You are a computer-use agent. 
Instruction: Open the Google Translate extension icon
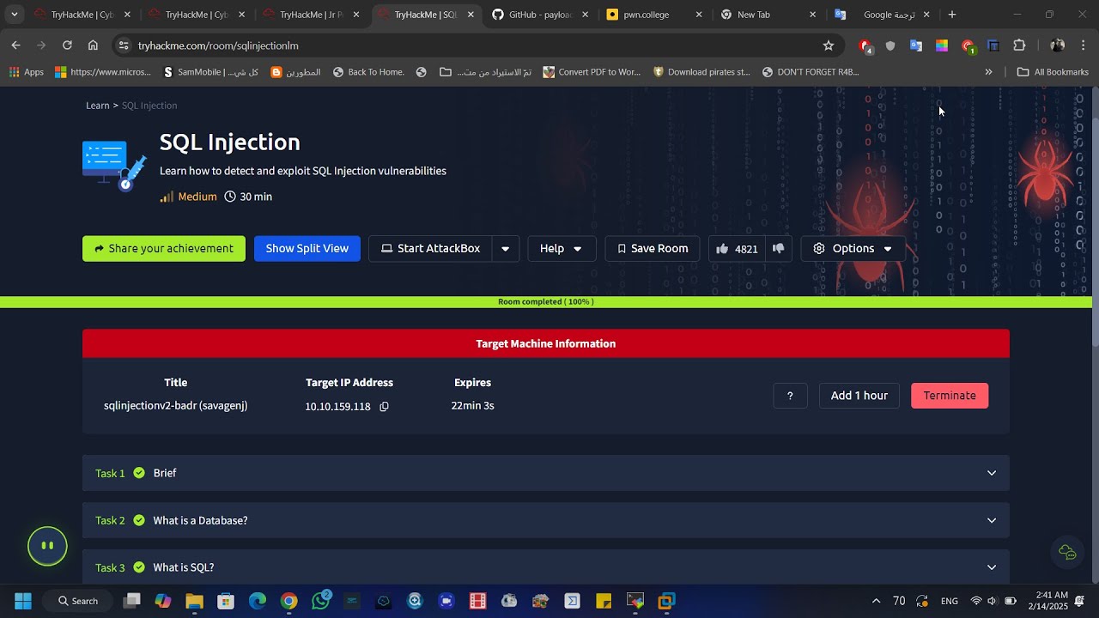point(916,45)
